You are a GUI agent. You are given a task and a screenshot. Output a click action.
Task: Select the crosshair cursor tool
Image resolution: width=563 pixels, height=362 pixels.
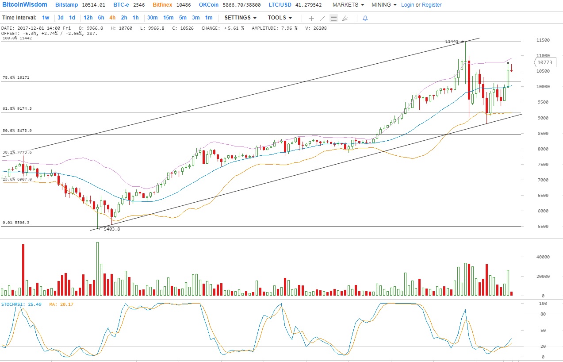pos(311,18)
